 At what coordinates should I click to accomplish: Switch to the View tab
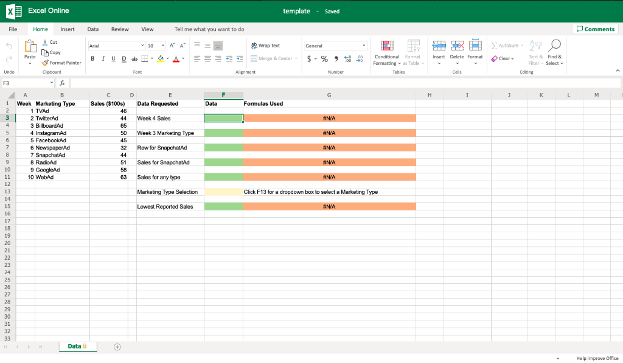tap(147, 29)
